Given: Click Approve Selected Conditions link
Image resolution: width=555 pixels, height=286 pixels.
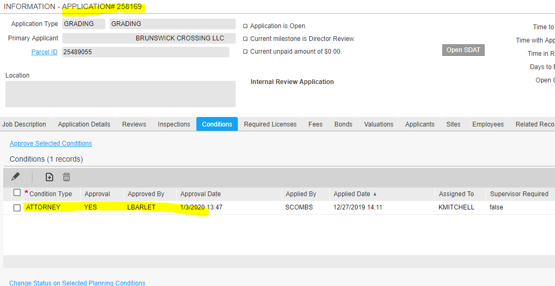Looking at the screenshot, I should (51, 144).
